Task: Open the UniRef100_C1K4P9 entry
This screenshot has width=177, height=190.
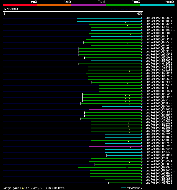Action: pos(159,27)
